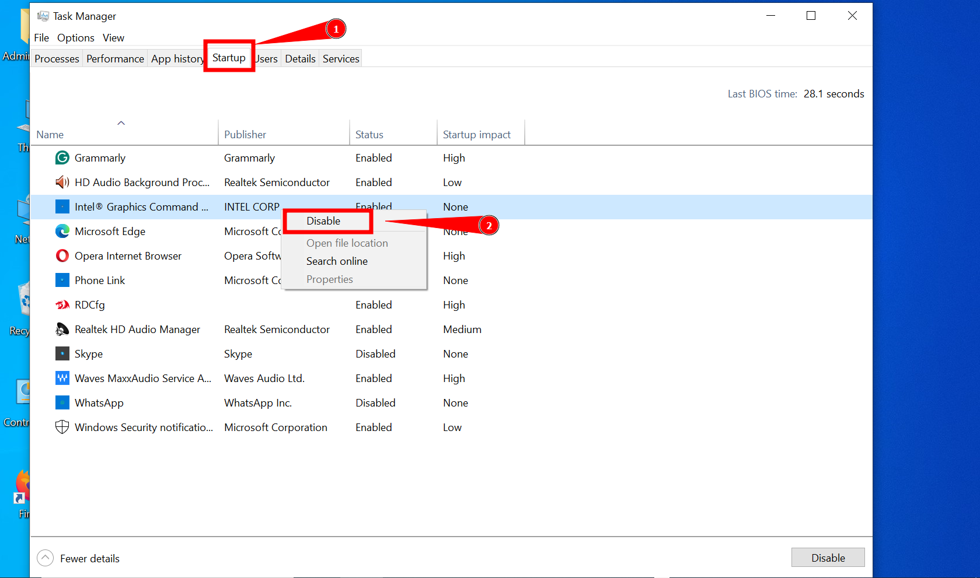Viewport: 980px width, 578px height.
Task: Switch to the Processes tab
Action: pyautogui.click(x=56, y=58)
